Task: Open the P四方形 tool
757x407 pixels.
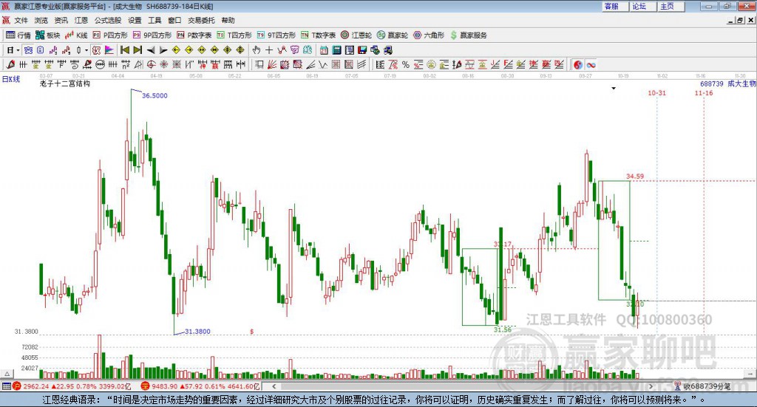Action: (x=110, y=35)
